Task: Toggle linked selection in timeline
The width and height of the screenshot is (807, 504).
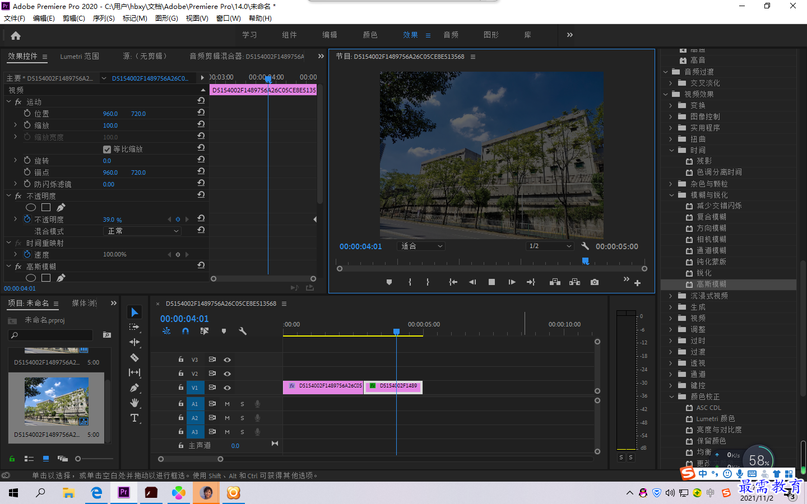Action: point(205,332)
